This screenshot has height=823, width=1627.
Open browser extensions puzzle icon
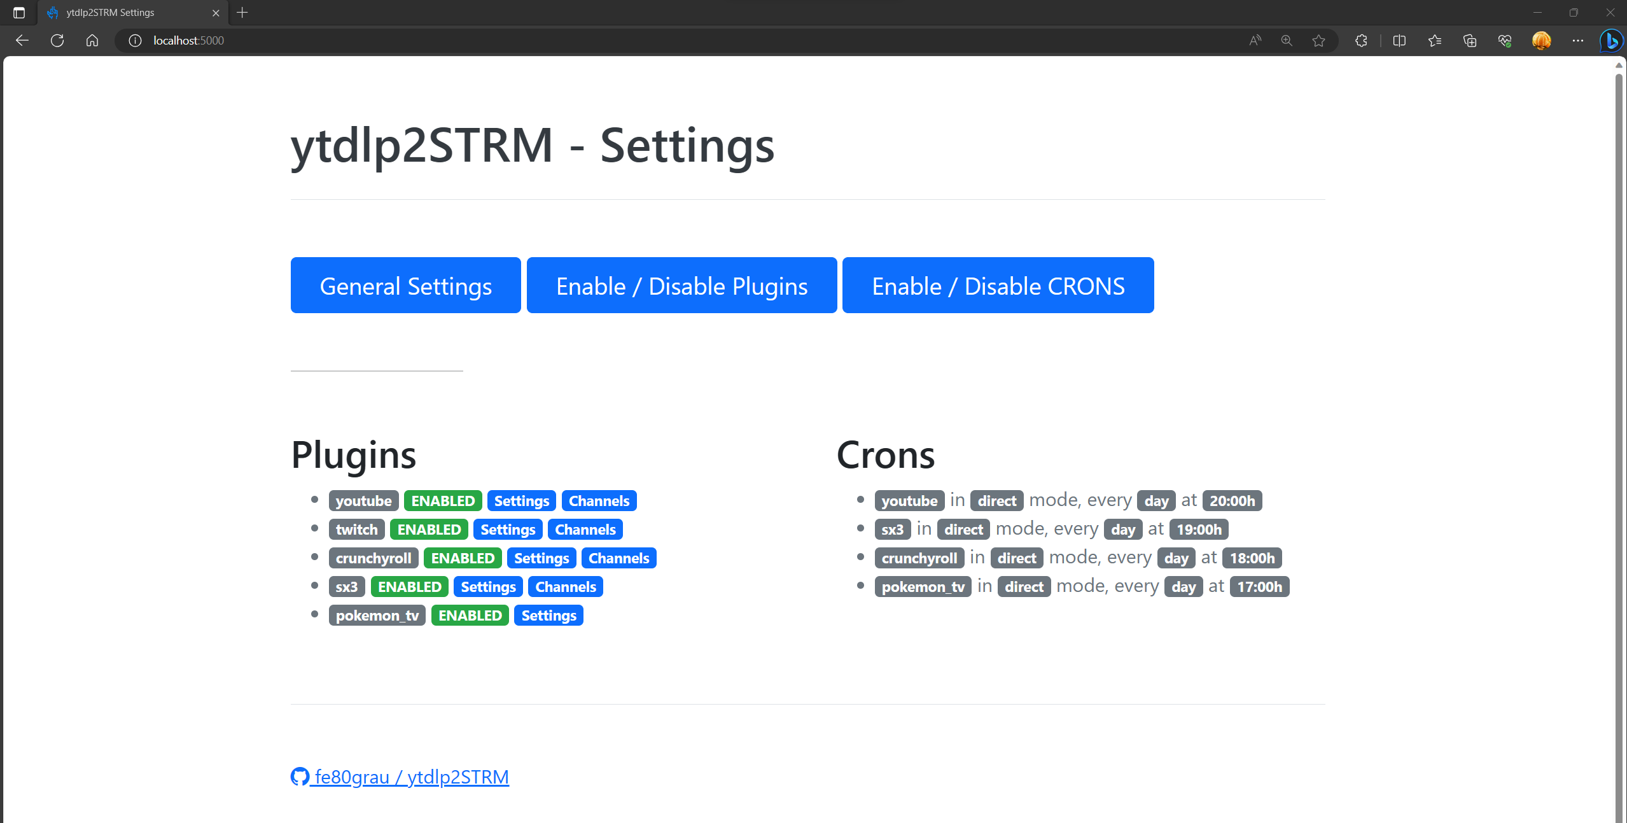tap(1361, 41)
